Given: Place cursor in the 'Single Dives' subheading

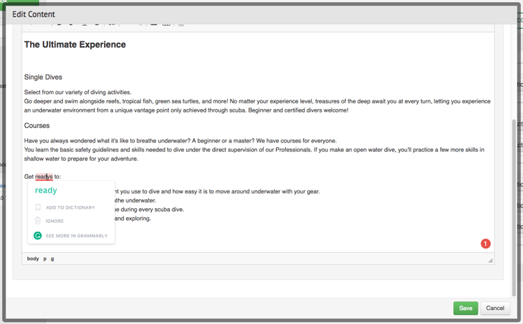Looking at the screenshot, I should [43, 77].
